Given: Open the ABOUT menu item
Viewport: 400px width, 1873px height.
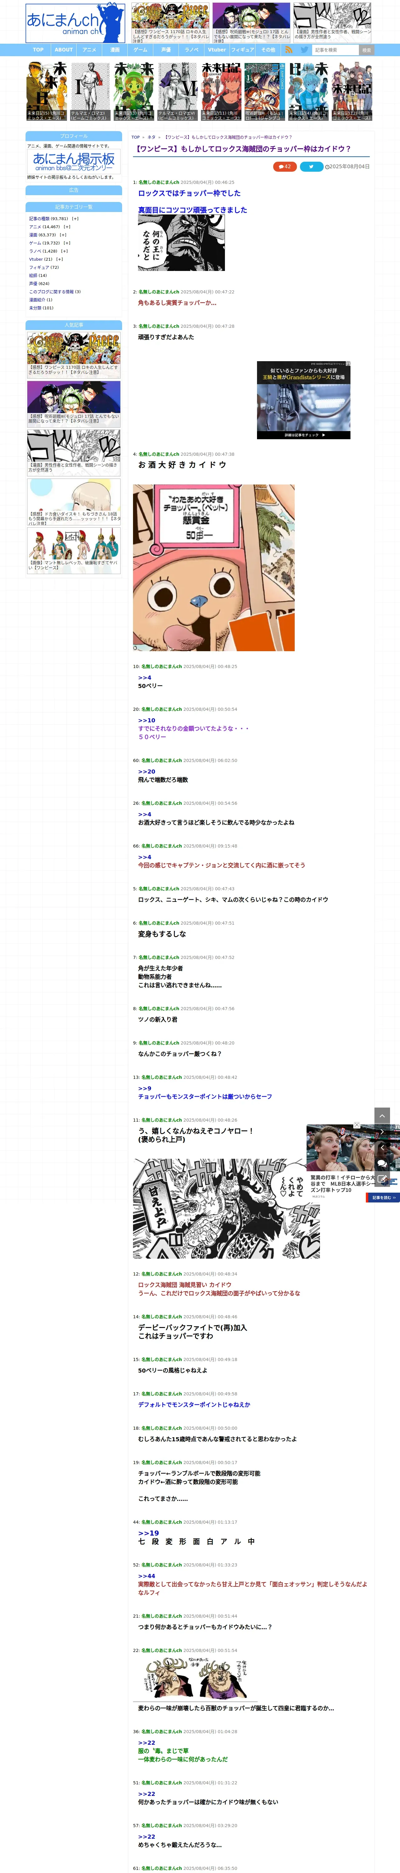Looking at the screenshot, I should click(64, 50).
